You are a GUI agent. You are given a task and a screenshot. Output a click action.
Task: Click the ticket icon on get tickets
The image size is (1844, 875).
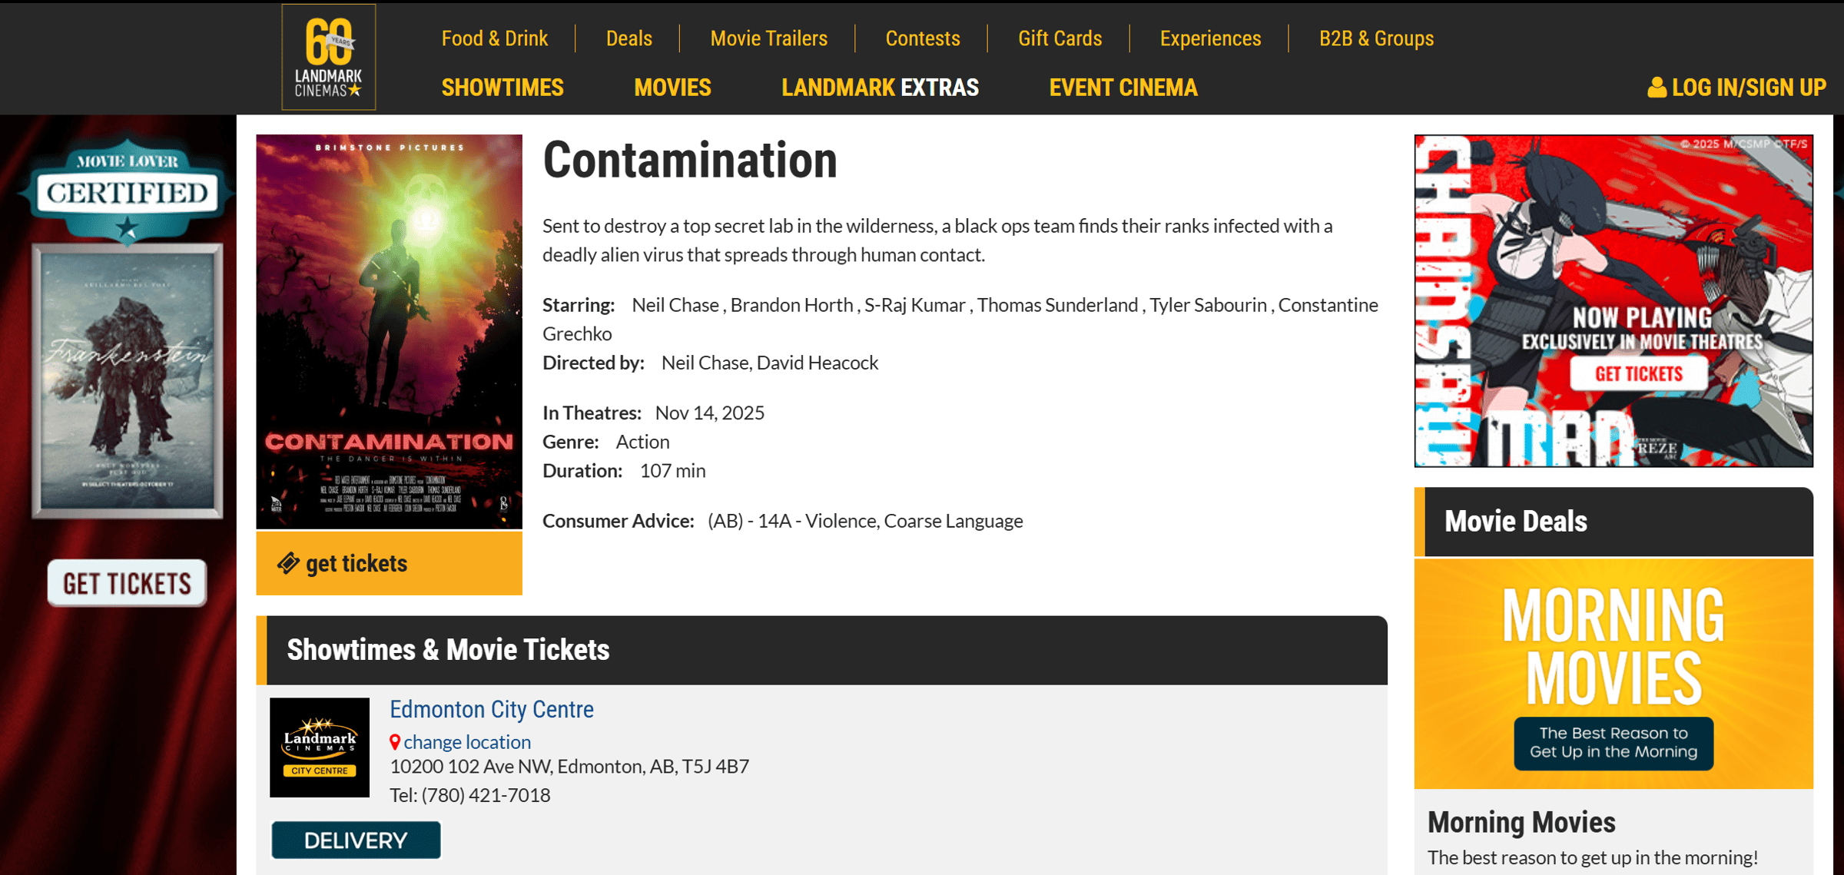click(288, 563)
